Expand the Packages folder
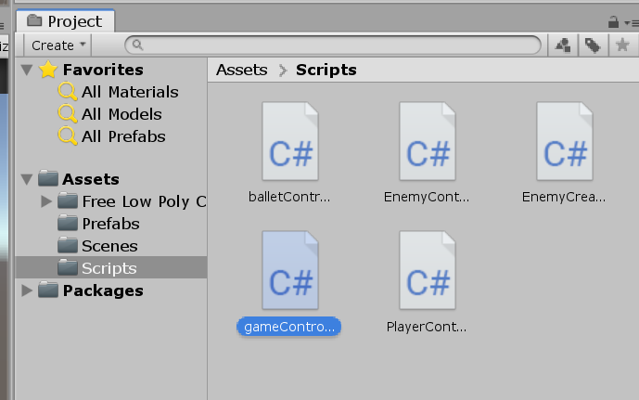This screenshot has width=639, height=400. click(x=27, y=290)
